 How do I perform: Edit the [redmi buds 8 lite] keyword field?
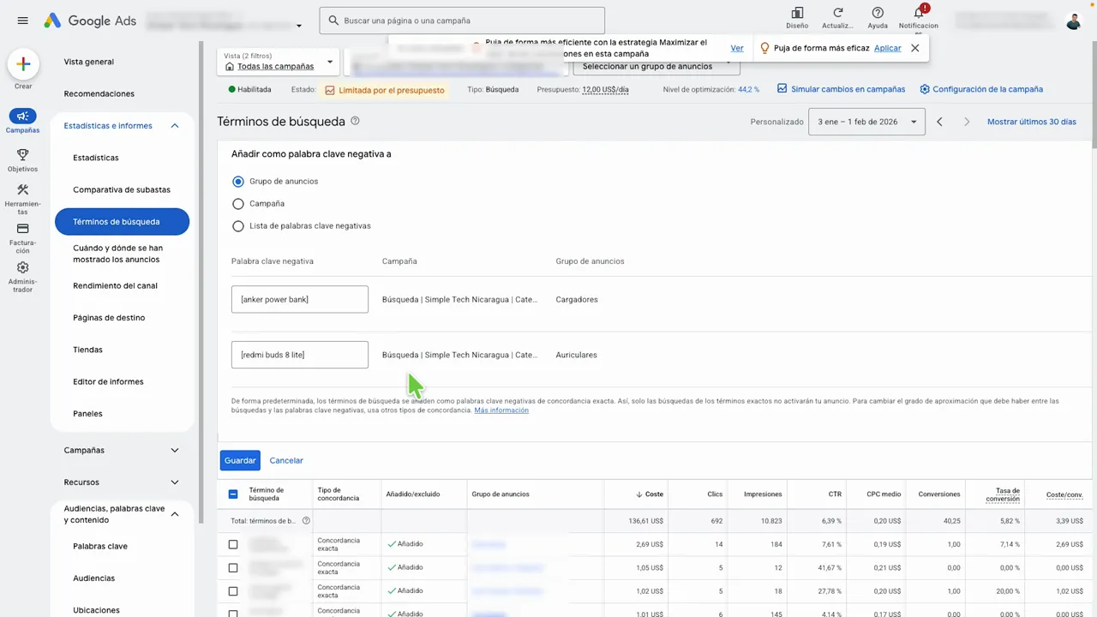tap(300, 355)
